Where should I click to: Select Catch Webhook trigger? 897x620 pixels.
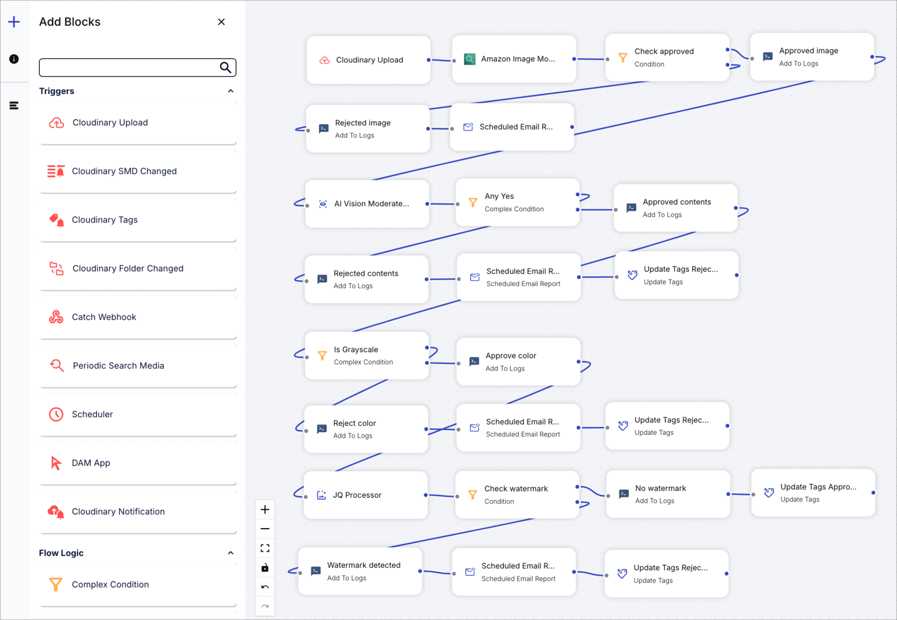(137, 317)
